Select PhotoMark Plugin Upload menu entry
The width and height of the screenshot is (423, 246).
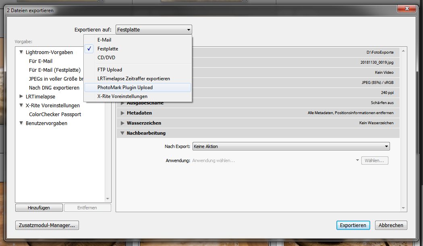pyautogui.click(x=125, y=88)
